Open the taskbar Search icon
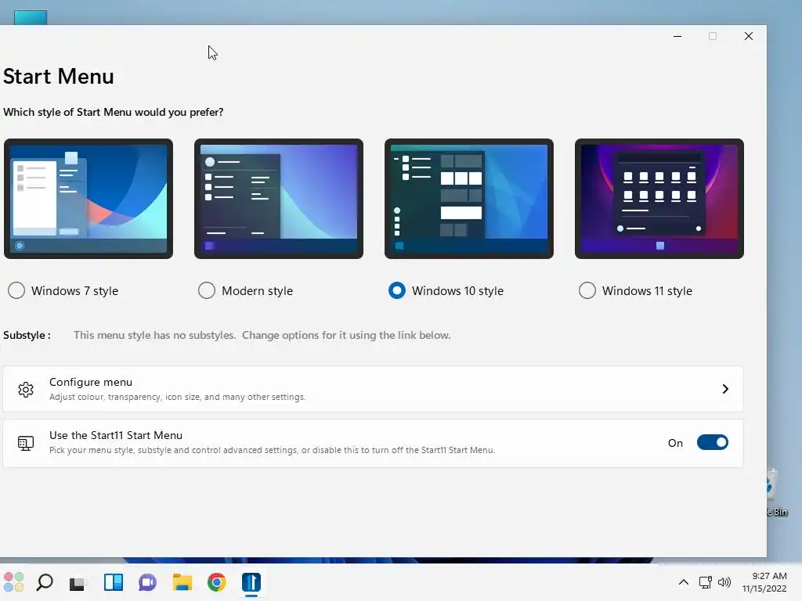Image resolution: width=802 pixels, height=601 pixels. pyautogui.click(x=45, y=582)
